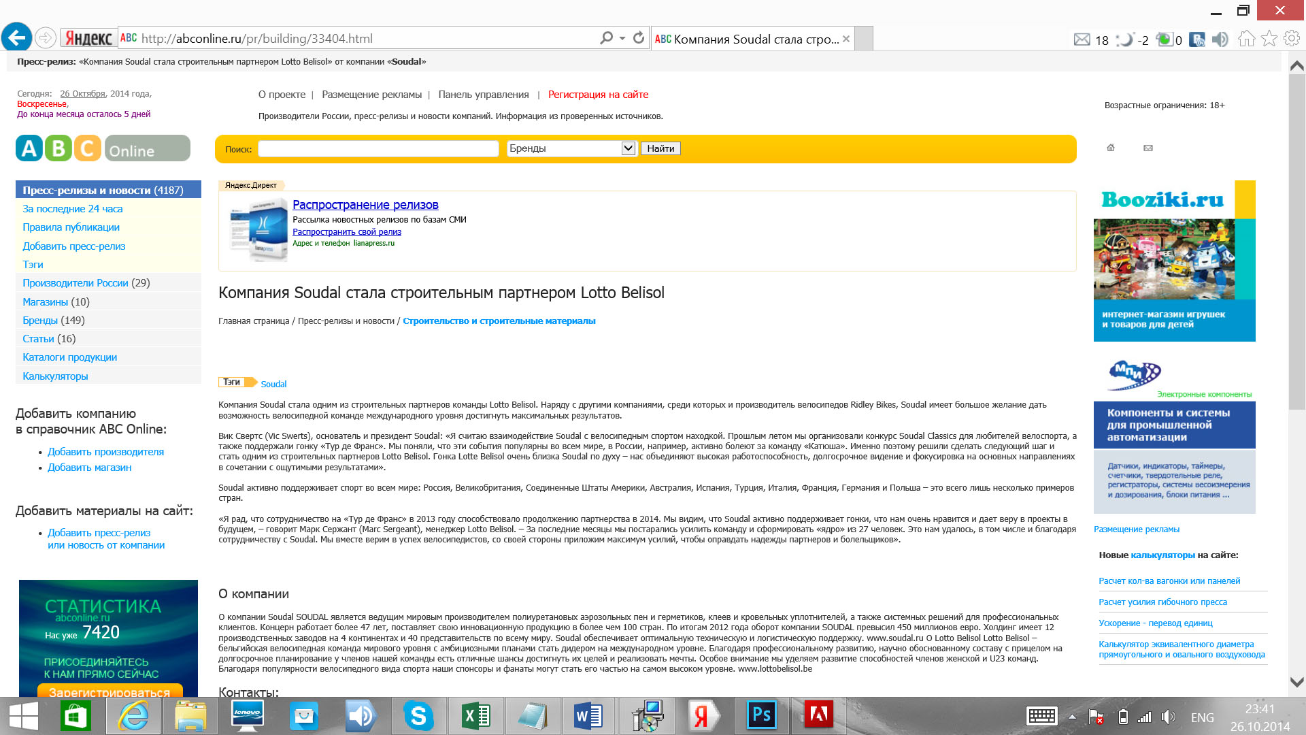Launch Windows Store from the taskbar
Screen dimensions: 1306x735
[76, 716]
